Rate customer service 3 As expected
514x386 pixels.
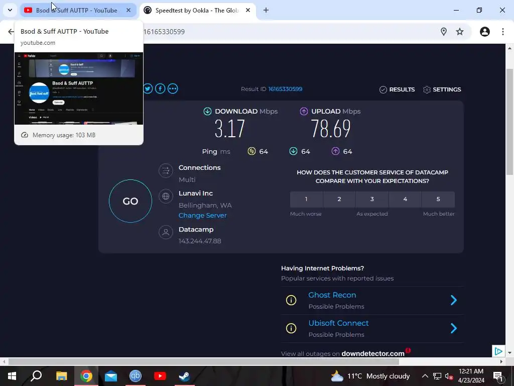coord(372,199)
